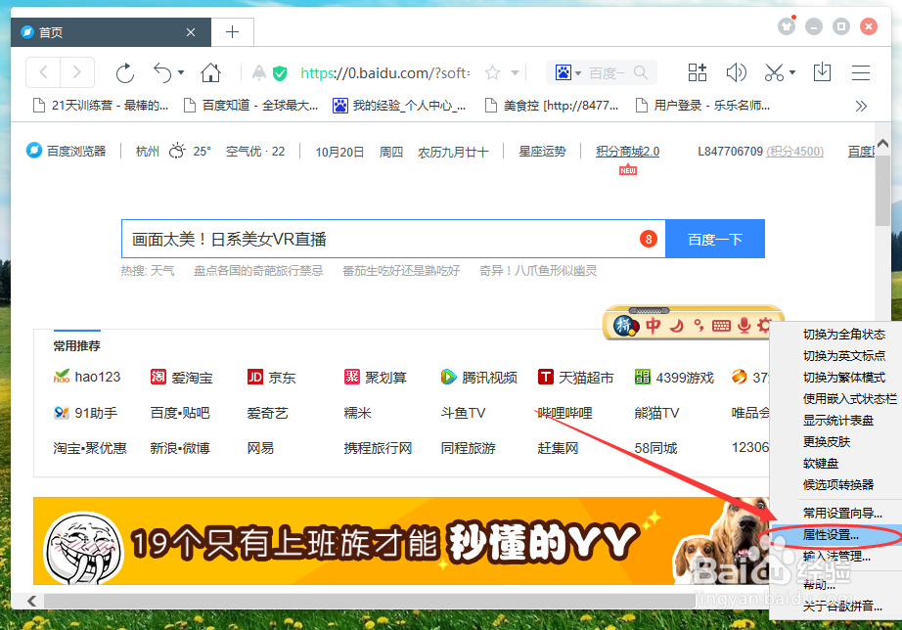Open the settings gear on the pinyin toolbar
This screenshot has height=630, width=902.
(765, 326)
